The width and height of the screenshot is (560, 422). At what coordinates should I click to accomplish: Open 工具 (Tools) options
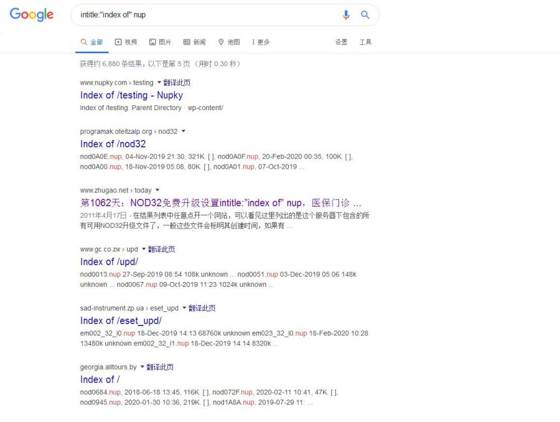pos(365,42)
